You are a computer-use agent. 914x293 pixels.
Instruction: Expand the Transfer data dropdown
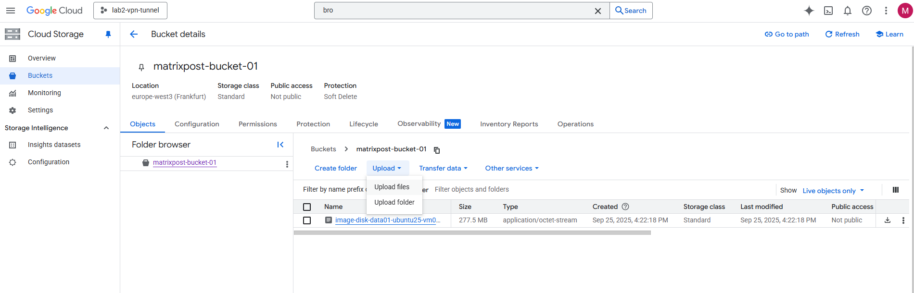[443, 168]
